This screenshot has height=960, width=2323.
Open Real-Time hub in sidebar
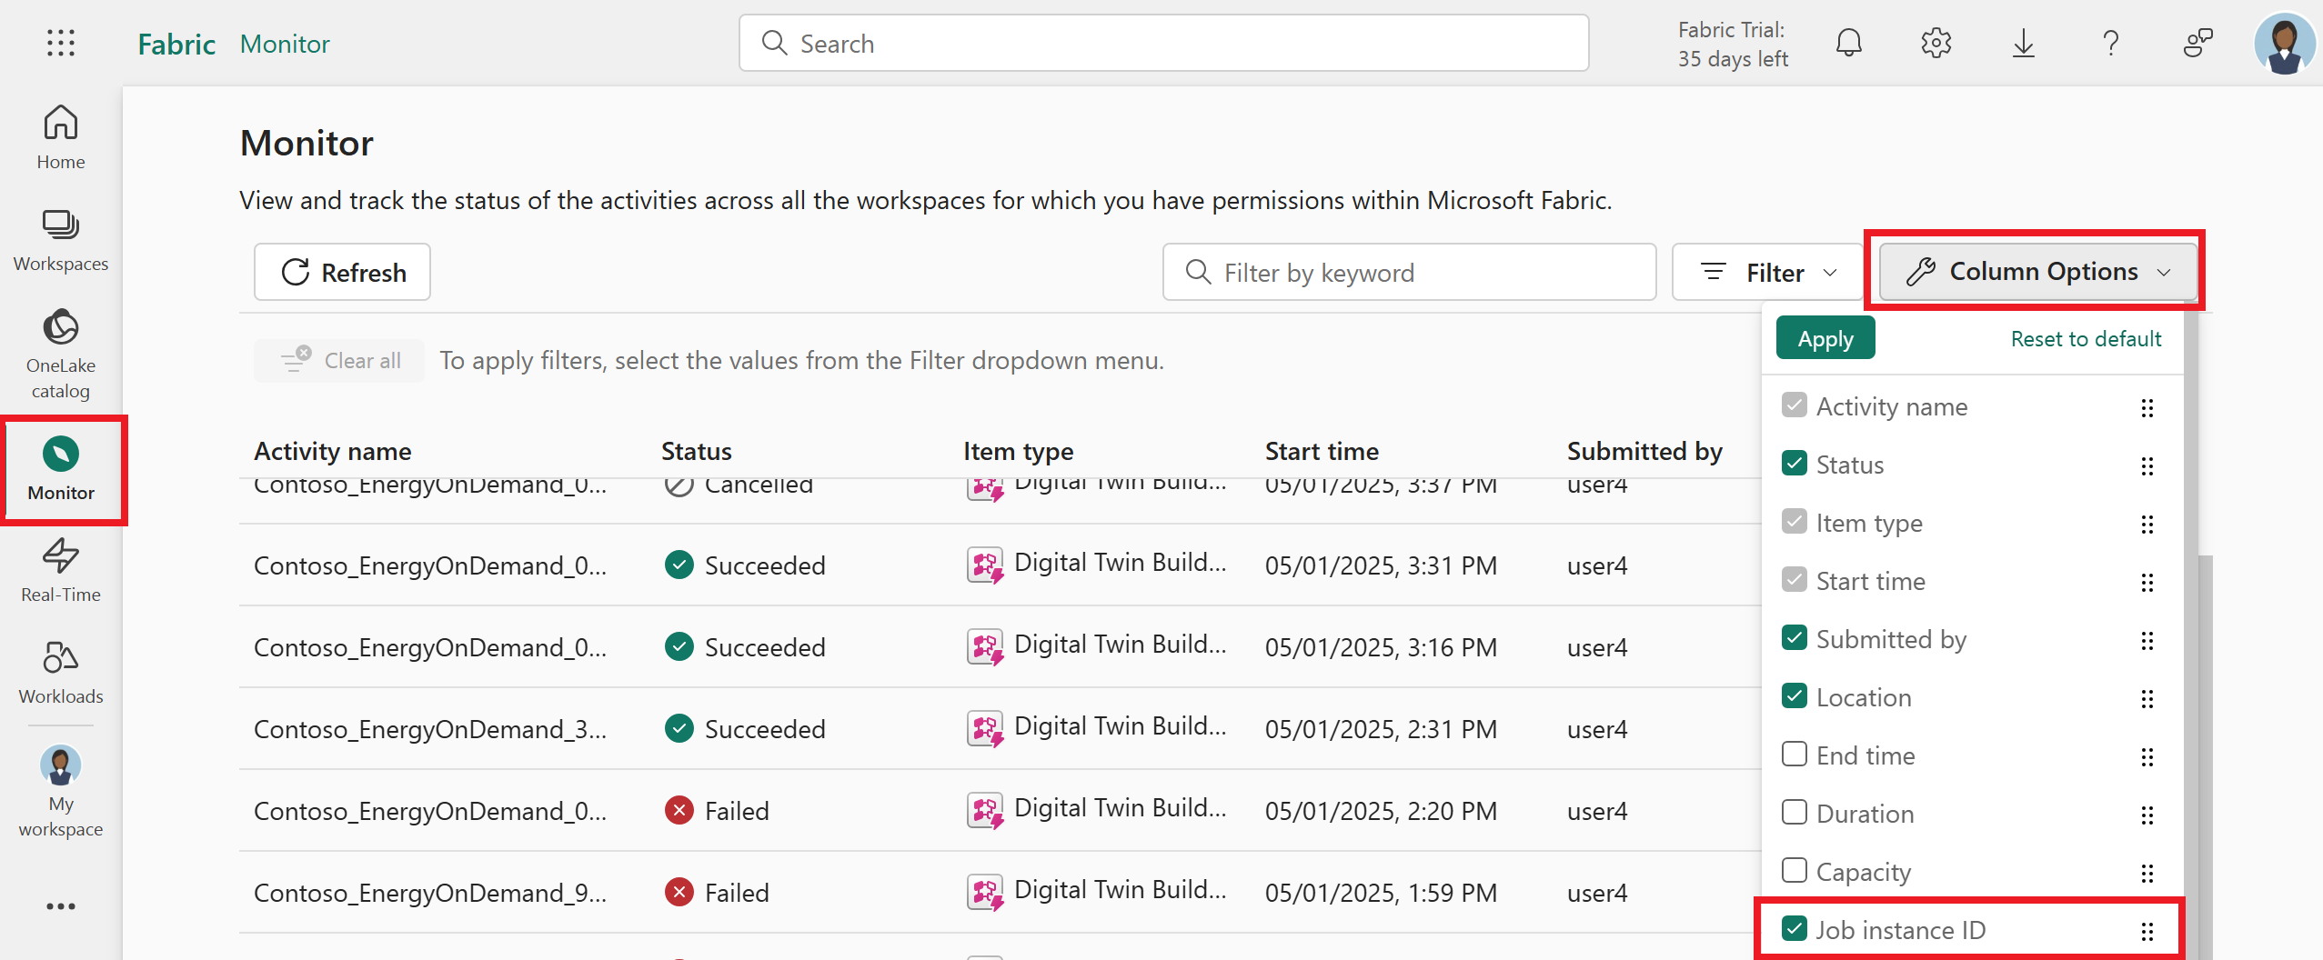pyautogui.click(x=61, y=570)
